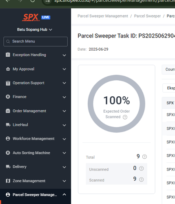The height and width of the screenshot is (204, 175).
Task: Open the Workforce Management menu
Action: tap(35, 139)
